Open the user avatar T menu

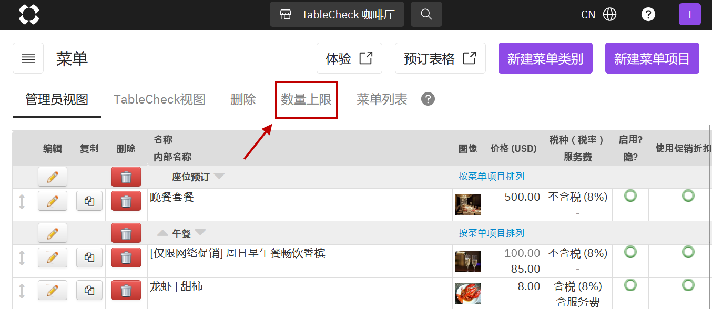tap(690, 14)
